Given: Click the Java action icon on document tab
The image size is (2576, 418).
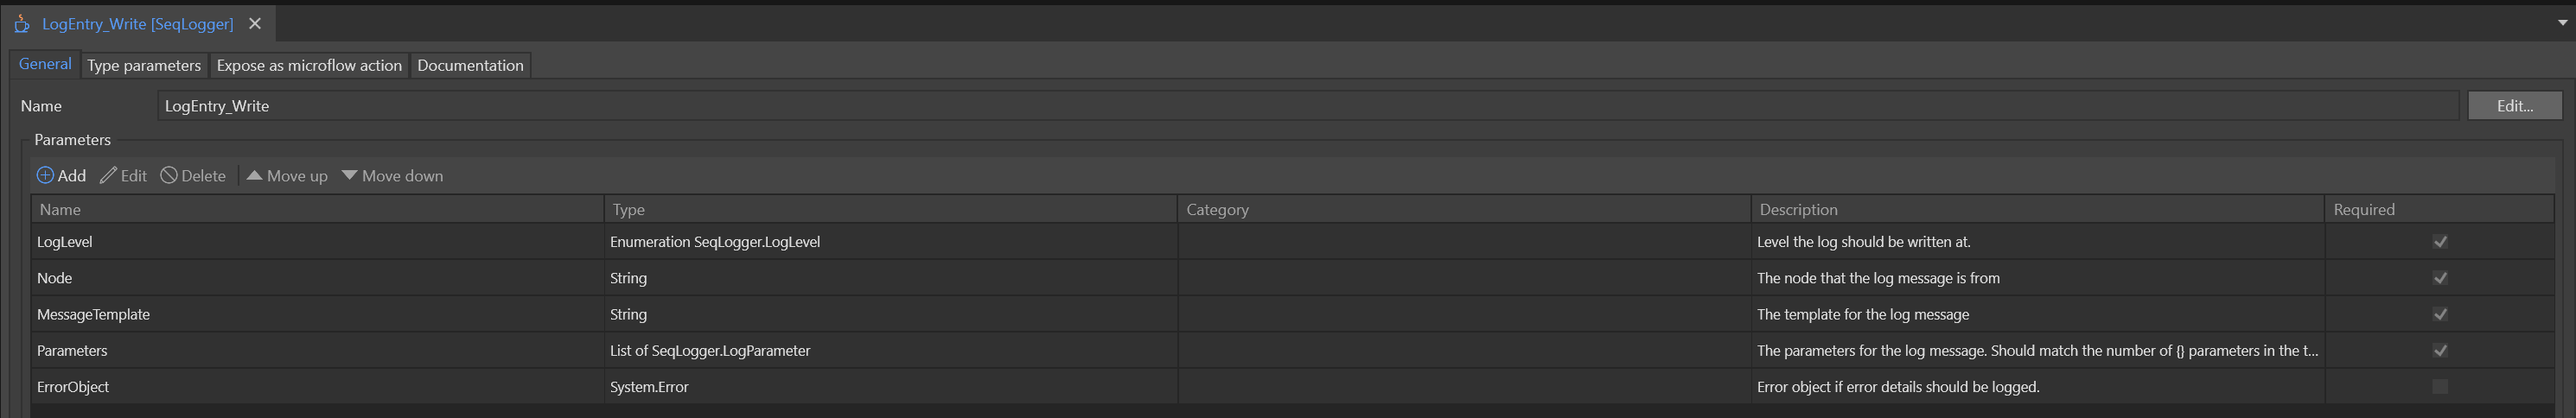Looking at the screenshot, I should click(22, 23).
